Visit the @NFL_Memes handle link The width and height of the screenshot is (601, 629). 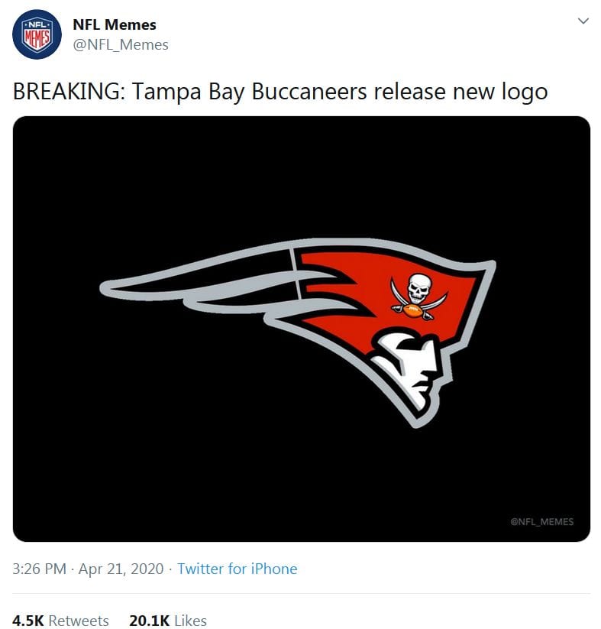(121, 44)
